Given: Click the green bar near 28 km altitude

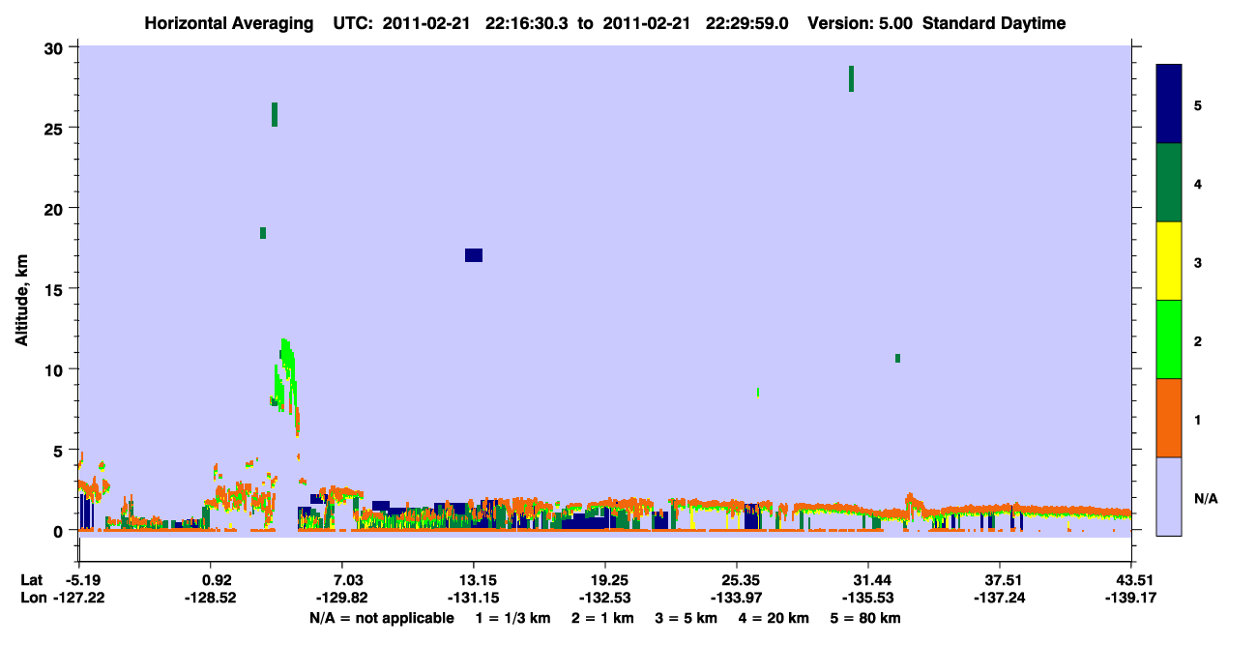Looking at the screenshot, I should pyautogui.click(x=851, y=78).
